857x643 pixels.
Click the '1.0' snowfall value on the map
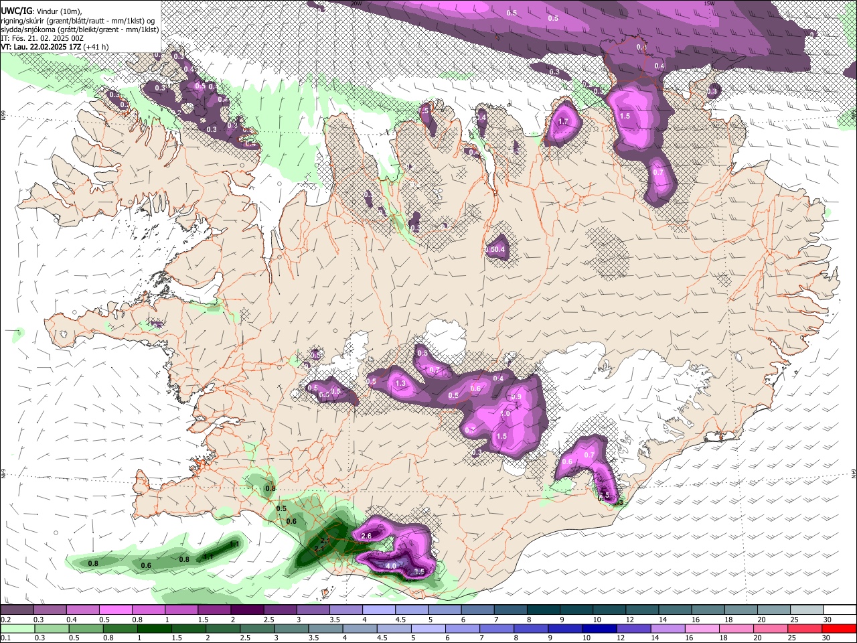505,414
